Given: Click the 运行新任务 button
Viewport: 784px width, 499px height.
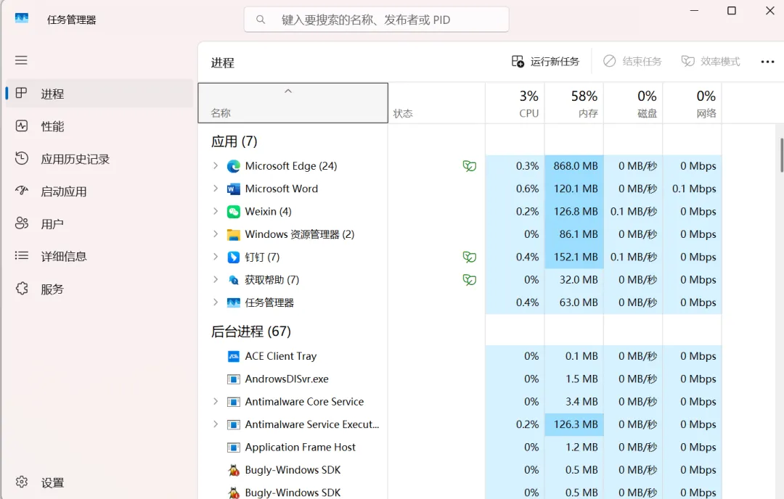Looking at the screenshot, I should coord(545,62).
